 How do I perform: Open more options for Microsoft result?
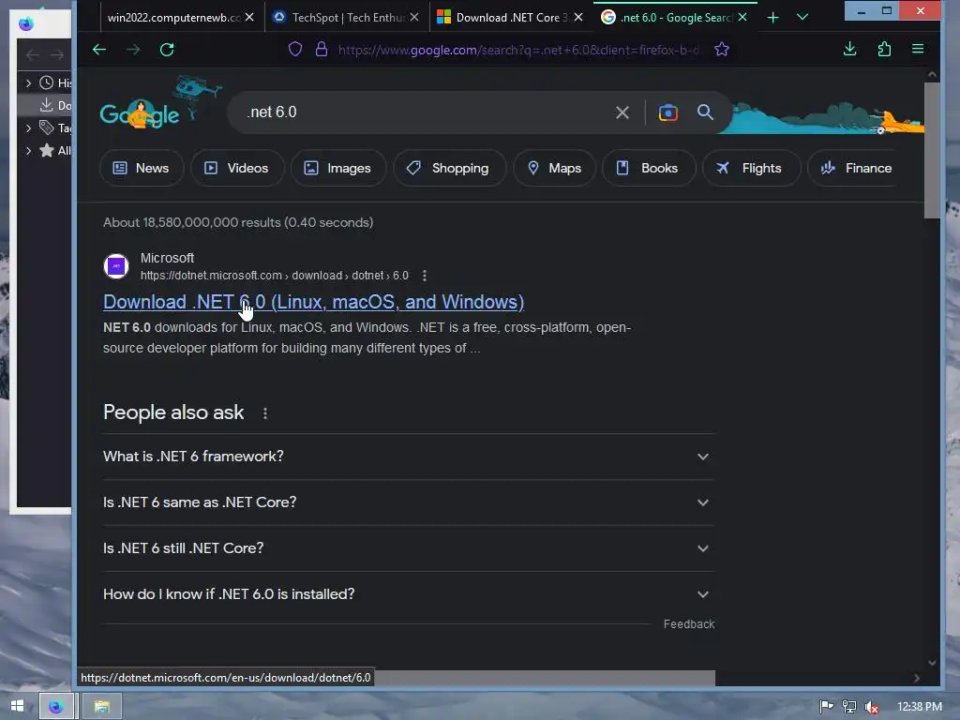[x=425, y=276]
